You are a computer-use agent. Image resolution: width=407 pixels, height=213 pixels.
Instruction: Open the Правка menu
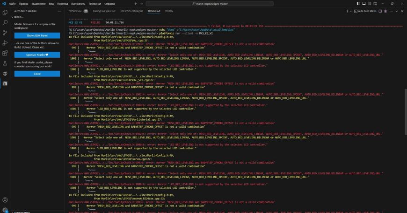(x=23, y=4)
